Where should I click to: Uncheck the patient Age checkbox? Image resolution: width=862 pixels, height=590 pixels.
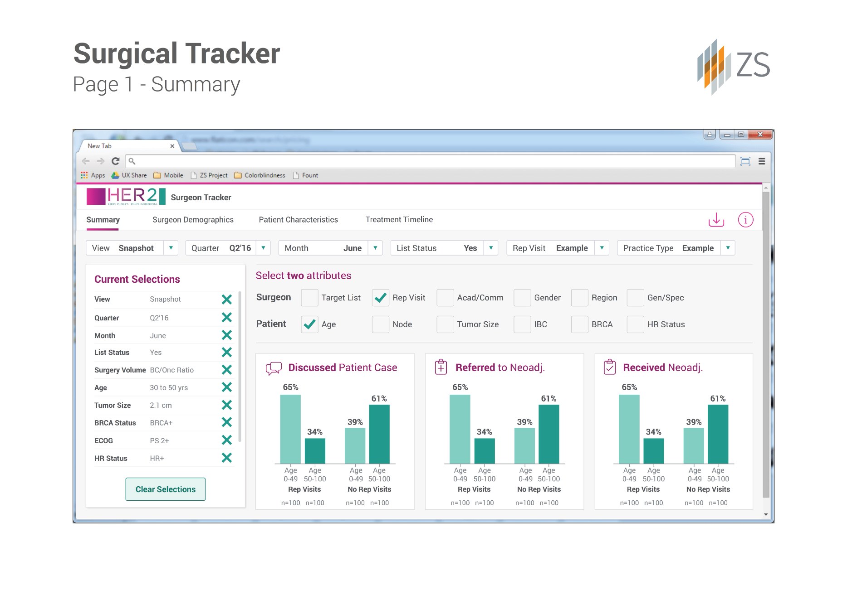(309, 324)
